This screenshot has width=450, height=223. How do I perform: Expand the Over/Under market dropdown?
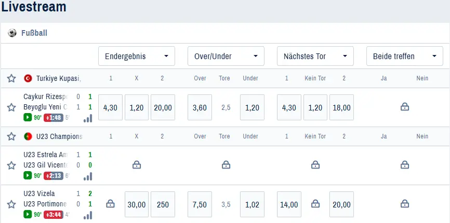226,56
